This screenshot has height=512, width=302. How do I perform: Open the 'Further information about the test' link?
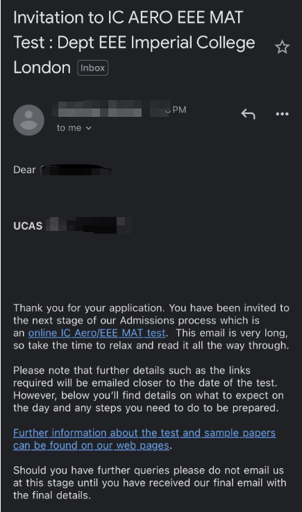click(x=144, y=439)
